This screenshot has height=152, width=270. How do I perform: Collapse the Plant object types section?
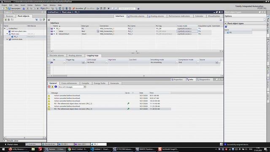(x=225, y=24)
